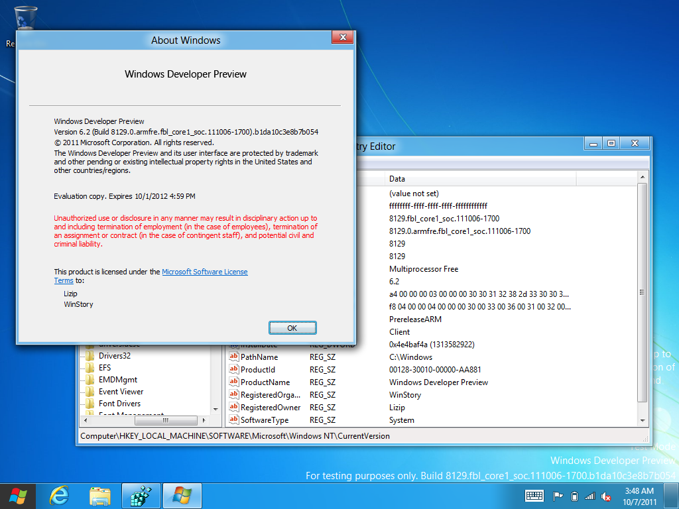Viewport: 679px width, 509px height.
Task: Click the battery status tray icon
Action: pyautogui.click(x=574, y=496)
